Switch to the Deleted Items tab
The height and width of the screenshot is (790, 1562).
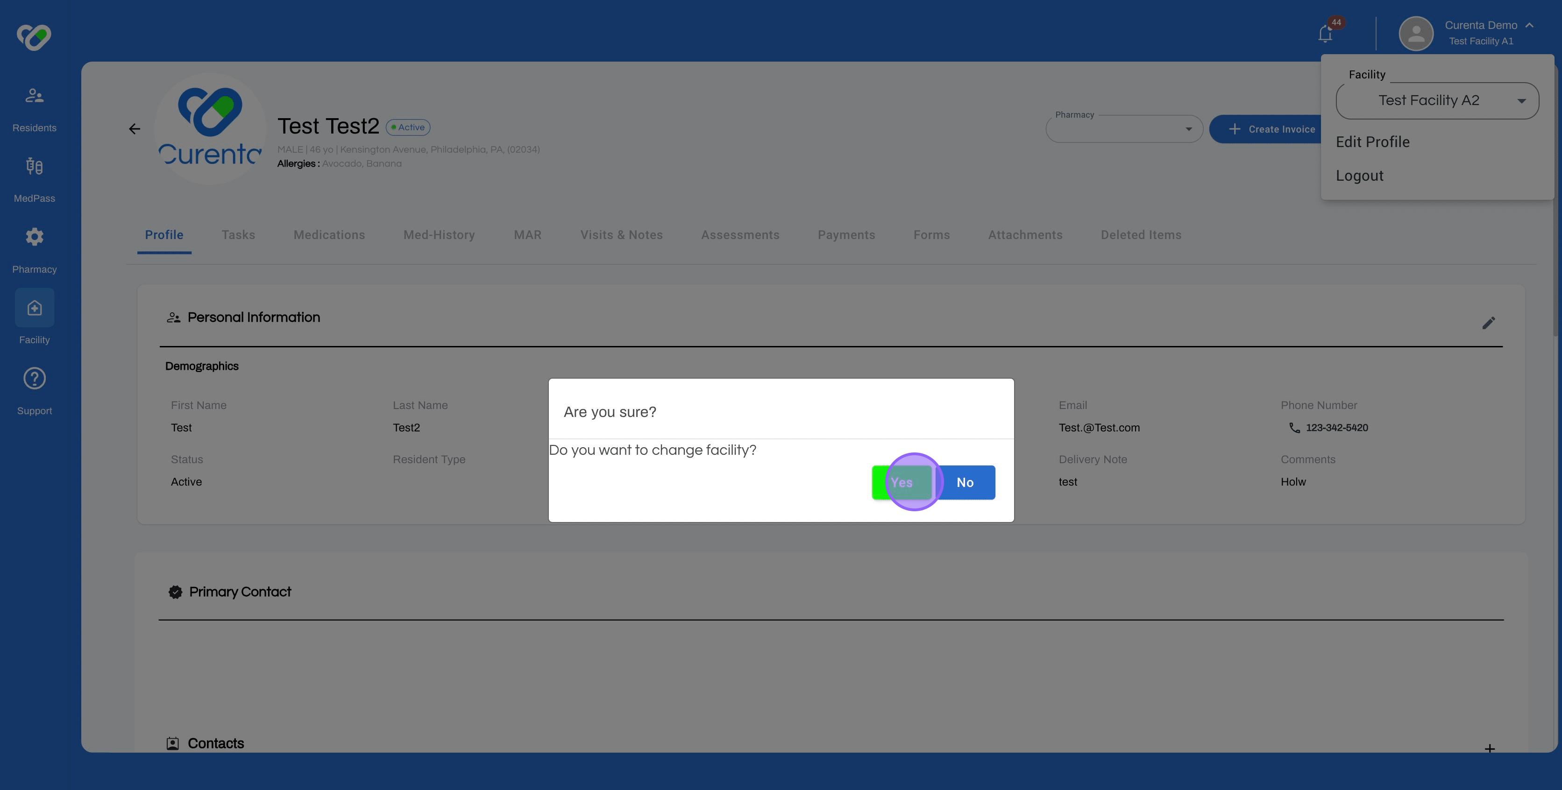pos(1141,235)
